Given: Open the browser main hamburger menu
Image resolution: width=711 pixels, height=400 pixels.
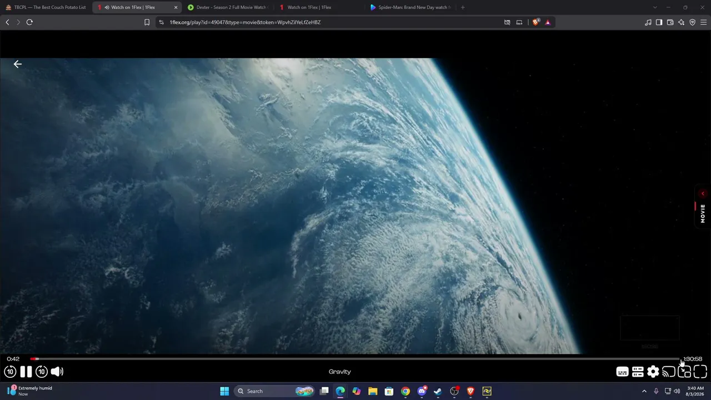Looking at the screenshot, I should click(703, 22).
